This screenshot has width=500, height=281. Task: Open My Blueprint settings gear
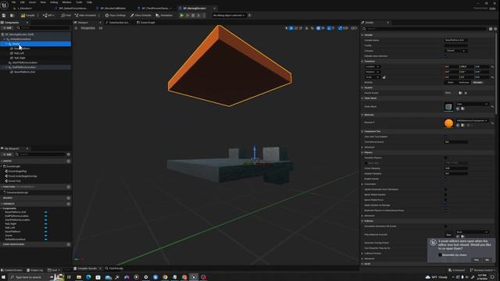[68, 155]
